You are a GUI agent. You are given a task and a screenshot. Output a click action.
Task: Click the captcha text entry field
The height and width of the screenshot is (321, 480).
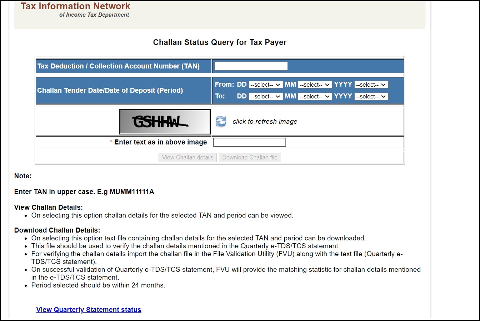249,142
